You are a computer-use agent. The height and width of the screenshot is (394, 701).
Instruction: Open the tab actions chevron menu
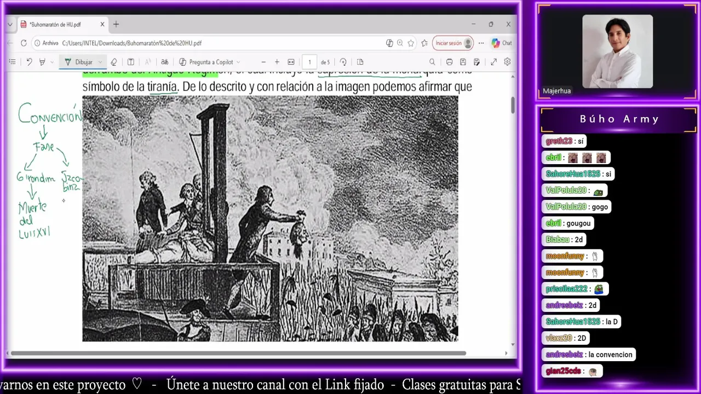(x=11, y=24)
